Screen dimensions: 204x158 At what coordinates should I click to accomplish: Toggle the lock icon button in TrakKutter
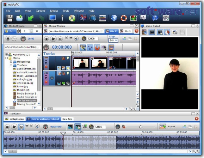pos(78,127)
